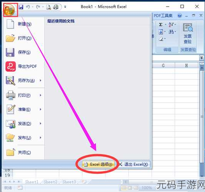Open sort and filter icon

coord(171,25)
